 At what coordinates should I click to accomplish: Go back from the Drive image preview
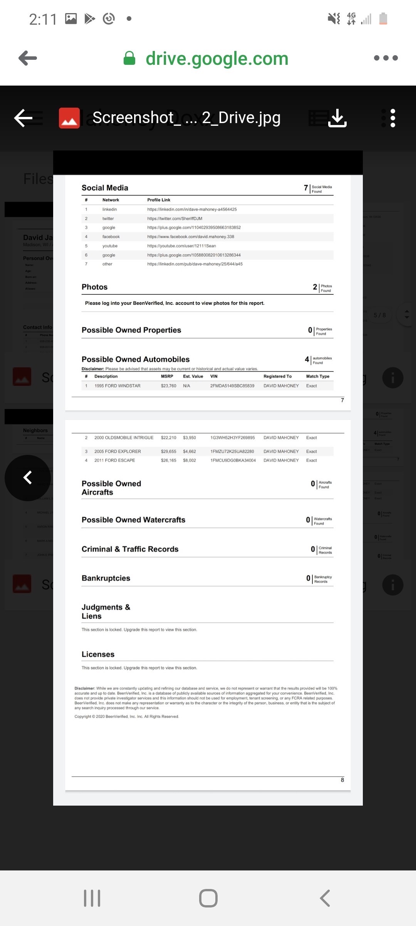point(23,118)
